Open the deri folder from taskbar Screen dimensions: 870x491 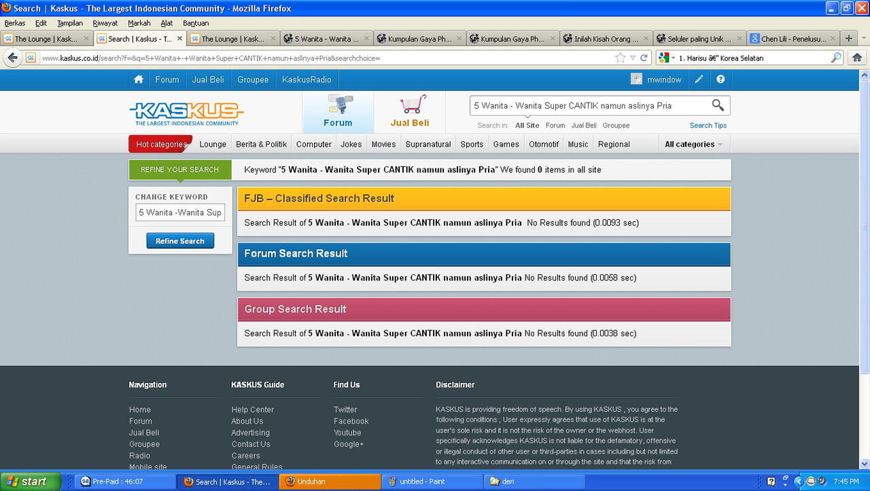(x=534, y=481)
